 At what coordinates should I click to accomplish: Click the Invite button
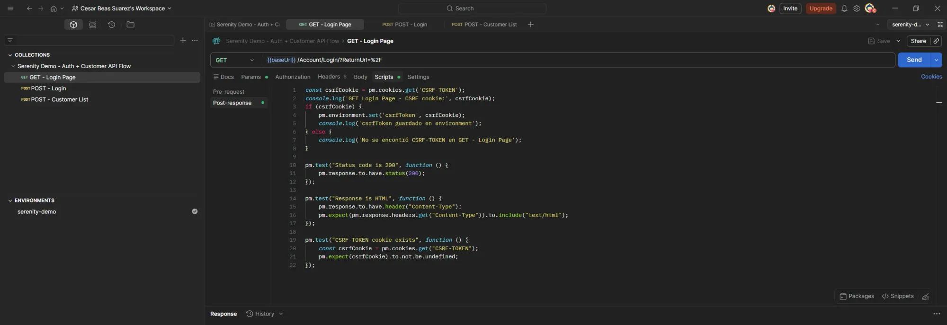pyautogui.click(x=790, y=9)
